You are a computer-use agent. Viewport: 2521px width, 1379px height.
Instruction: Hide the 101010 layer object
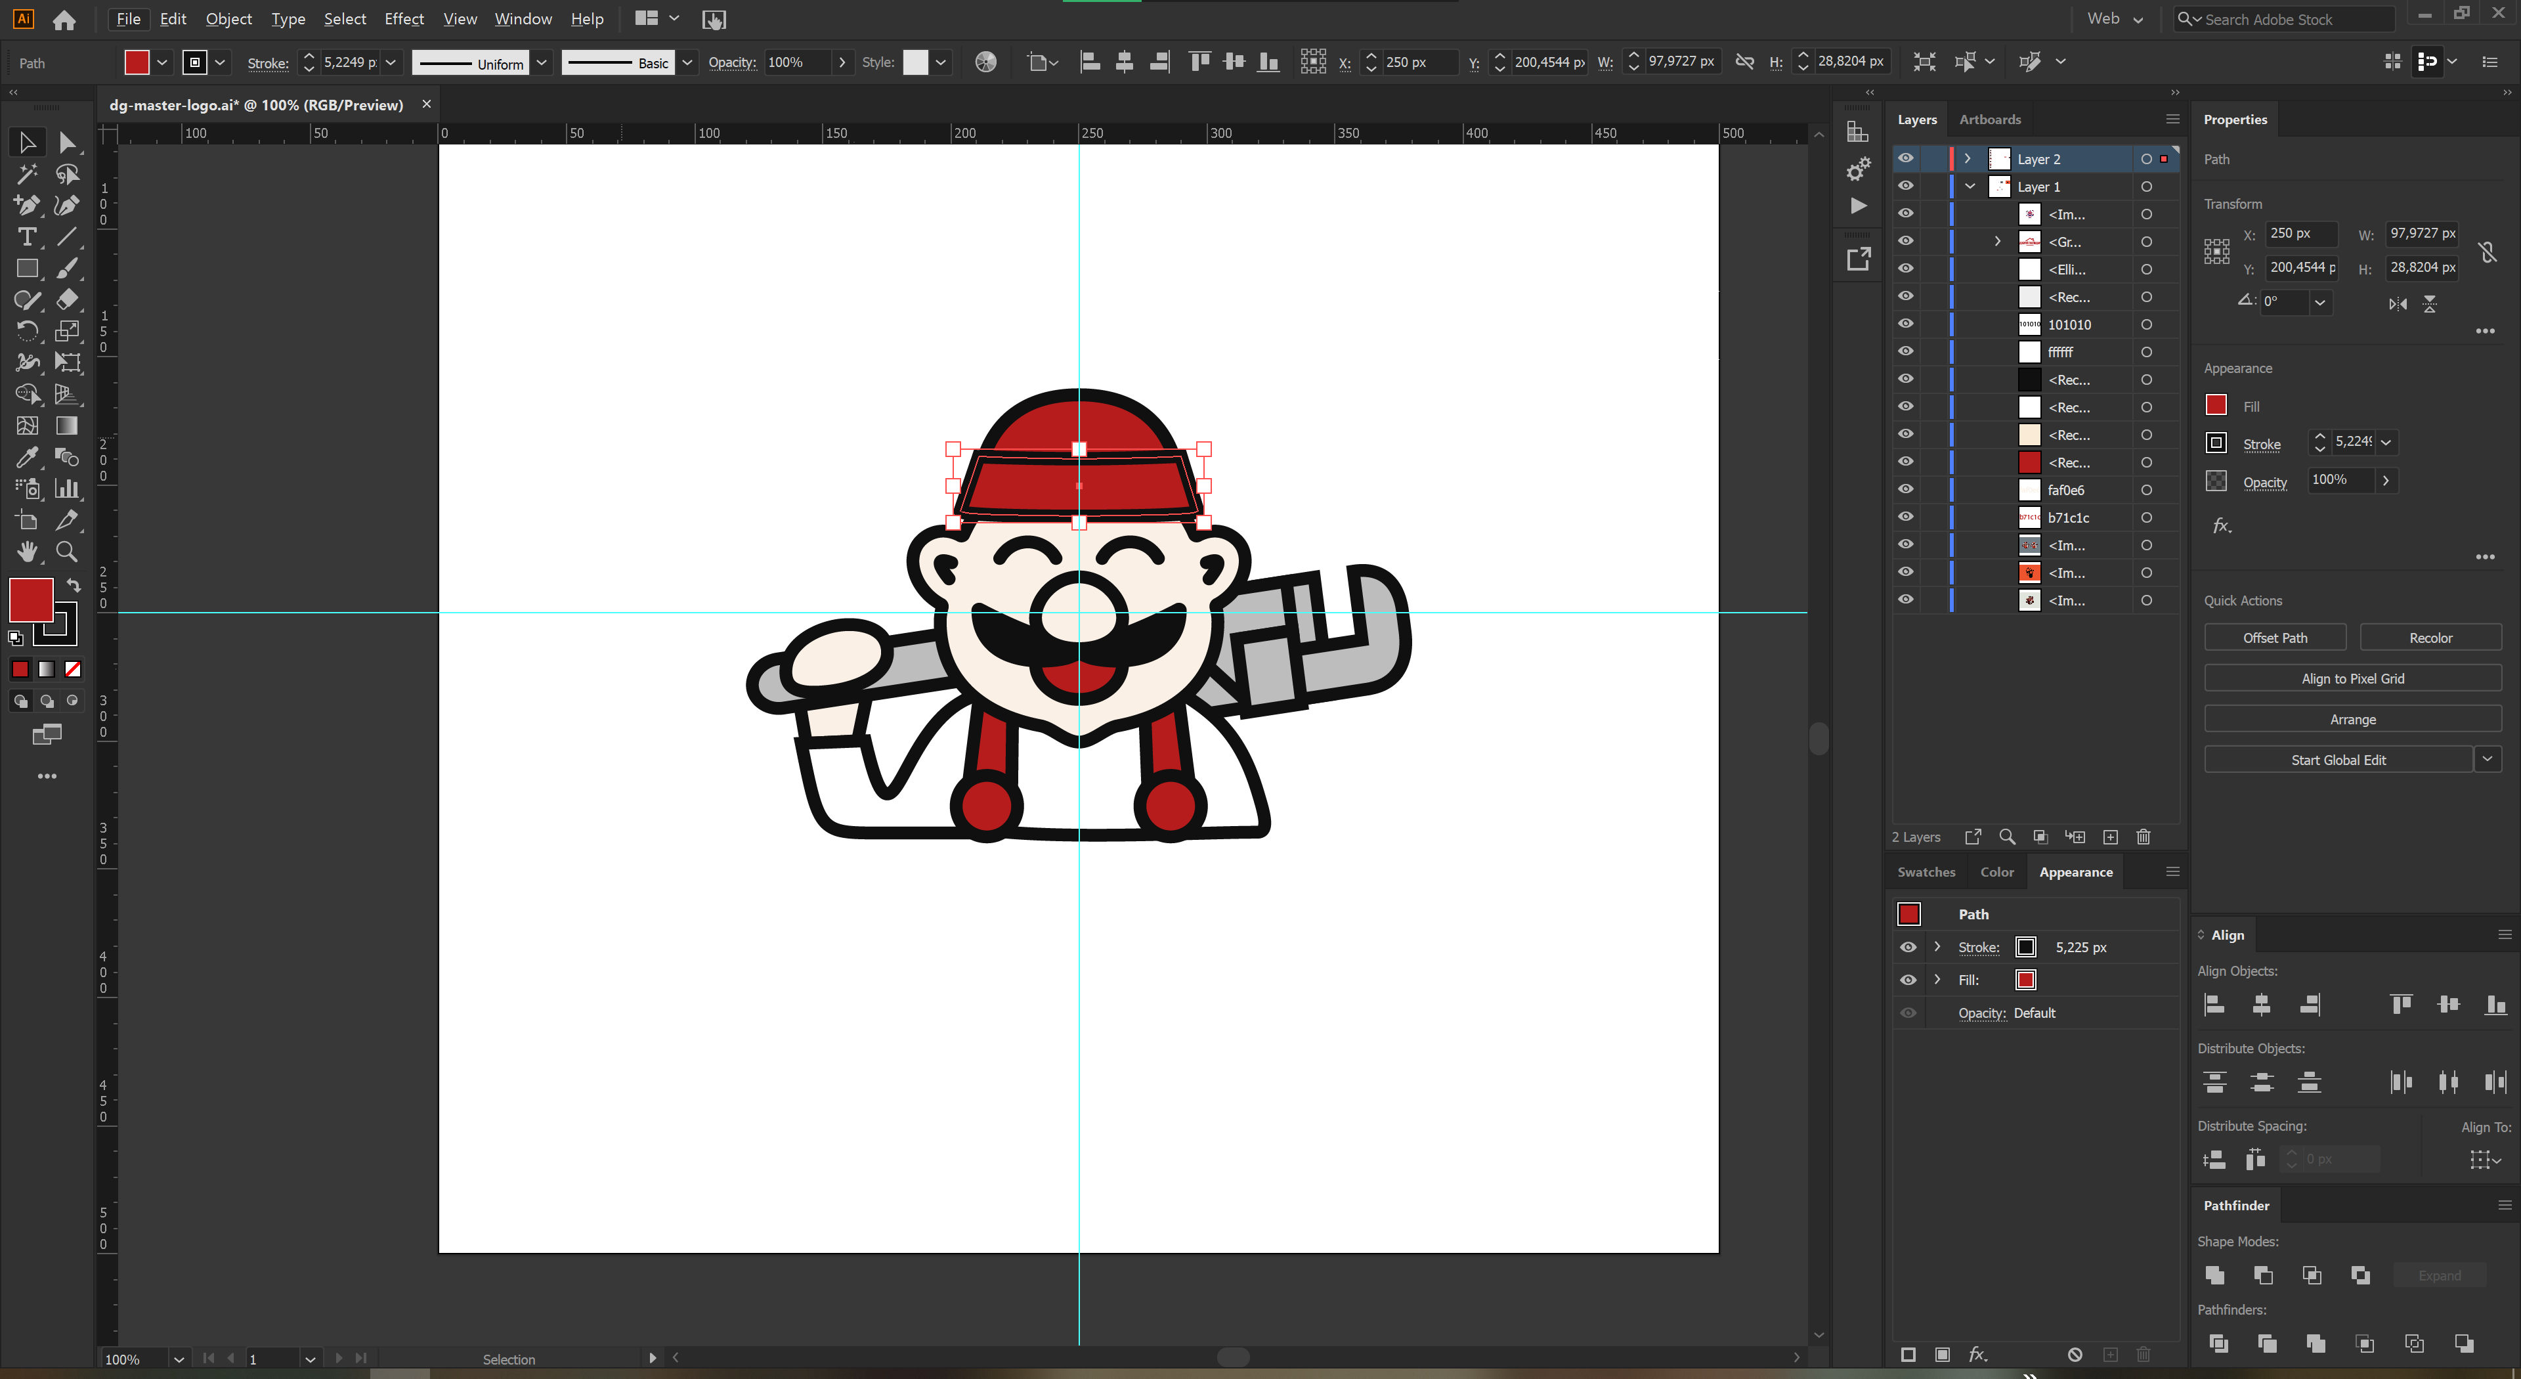(1905, 324)
